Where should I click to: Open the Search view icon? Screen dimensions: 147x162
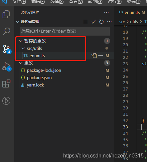tap(6, 32)
